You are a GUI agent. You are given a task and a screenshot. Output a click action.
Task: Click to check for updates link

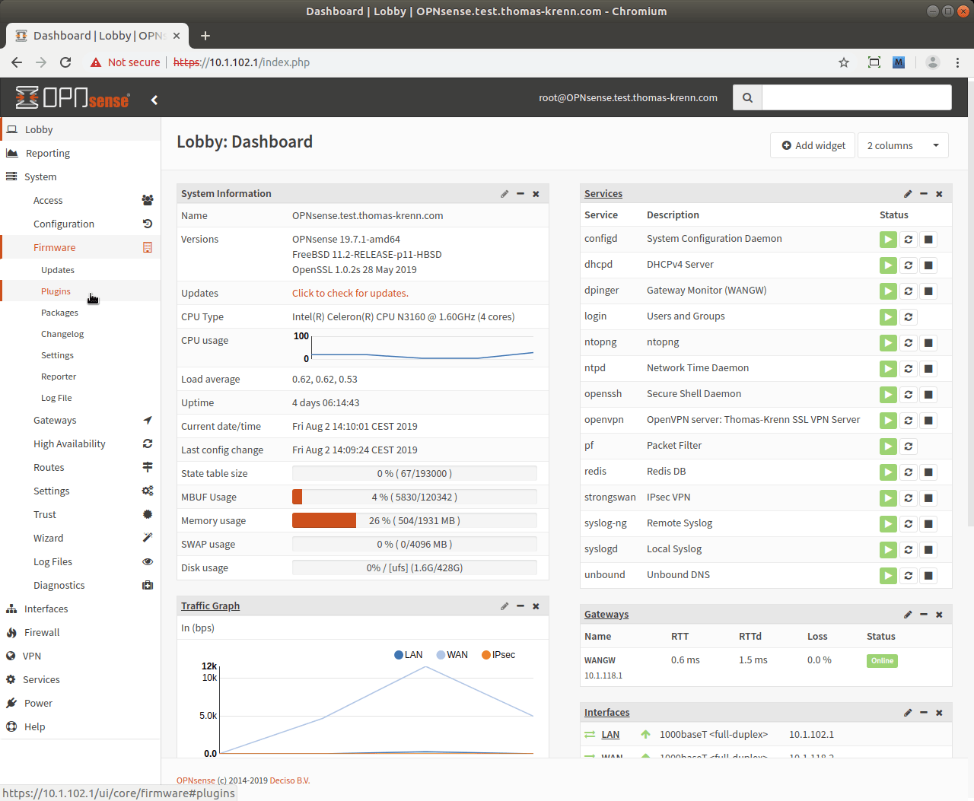pyautogui.click(x=350, y=294)
